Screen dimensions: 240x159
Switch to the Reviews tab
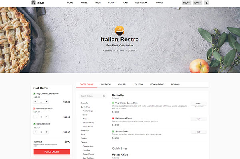[x=175, y=85]
